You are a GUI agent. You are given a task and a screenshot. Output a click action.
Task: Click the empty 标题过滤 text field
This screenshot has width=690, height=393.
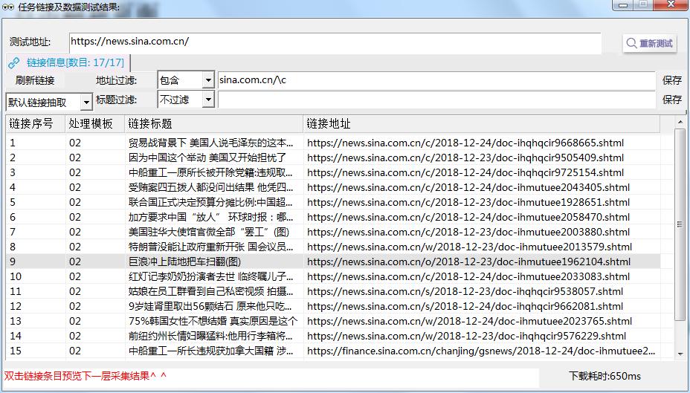436,100
